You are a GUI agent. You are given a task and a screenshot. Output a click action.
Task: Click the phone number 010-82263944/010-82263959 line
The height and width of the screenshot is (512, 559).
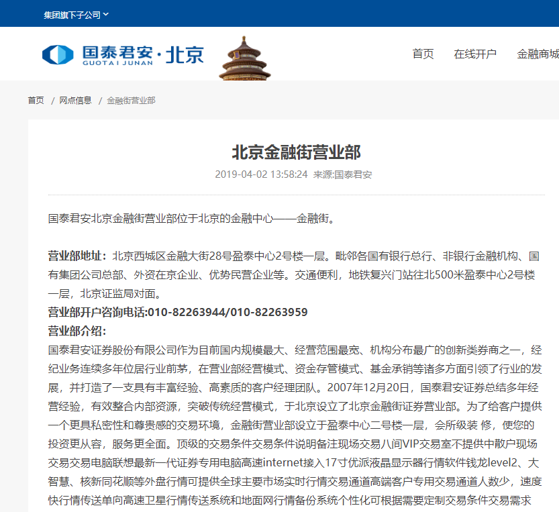coord(178,312)
